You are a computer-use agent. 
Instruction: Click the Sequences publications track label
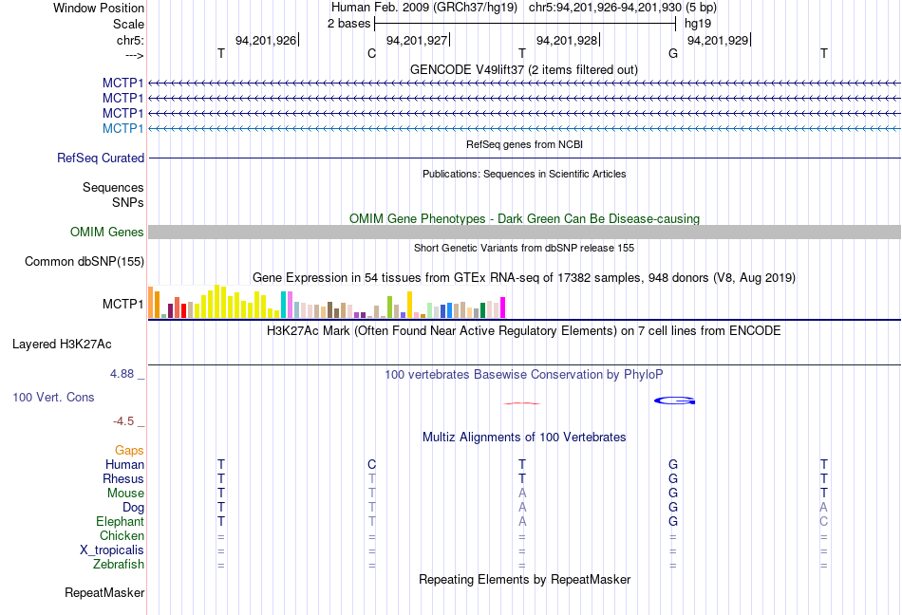click(x=113, y=187)
